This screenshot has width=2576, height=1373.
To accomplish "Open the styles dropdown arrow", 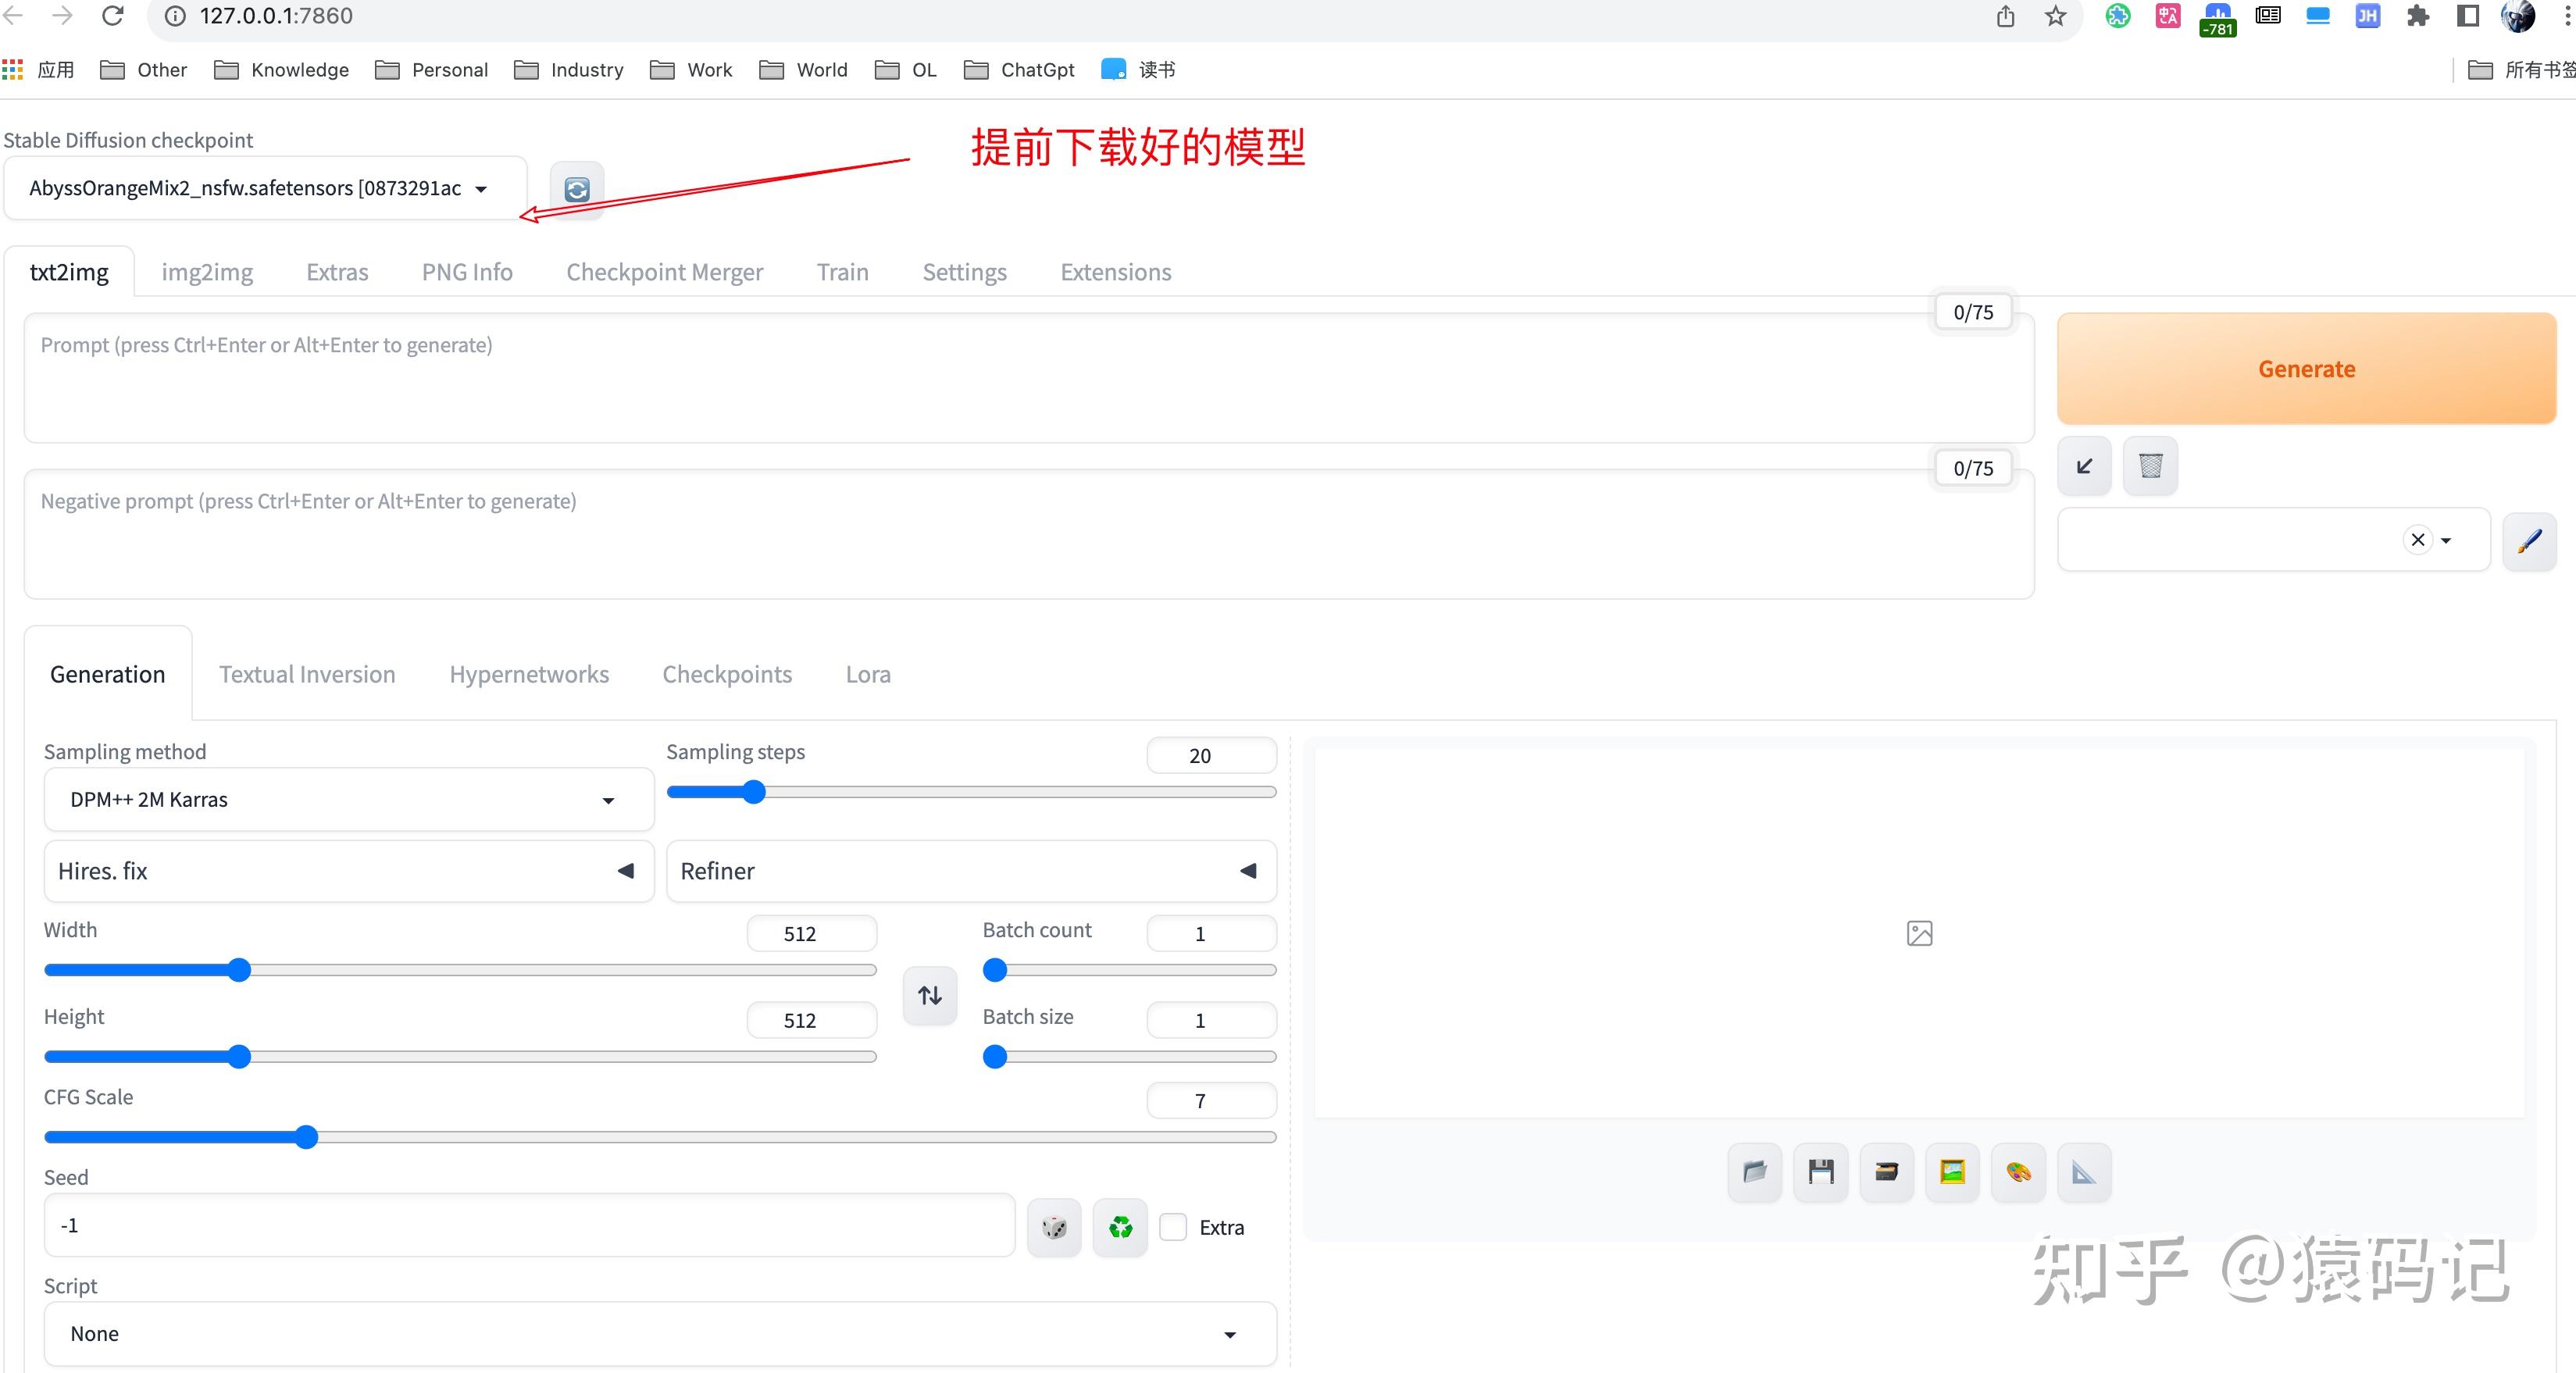I will point(2446,541).
